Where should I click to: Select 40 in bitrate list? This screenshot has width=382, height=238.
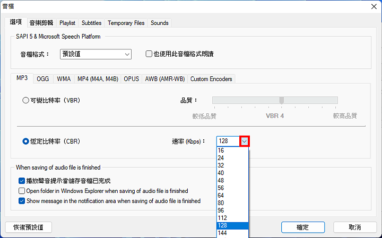coord(232,173)
